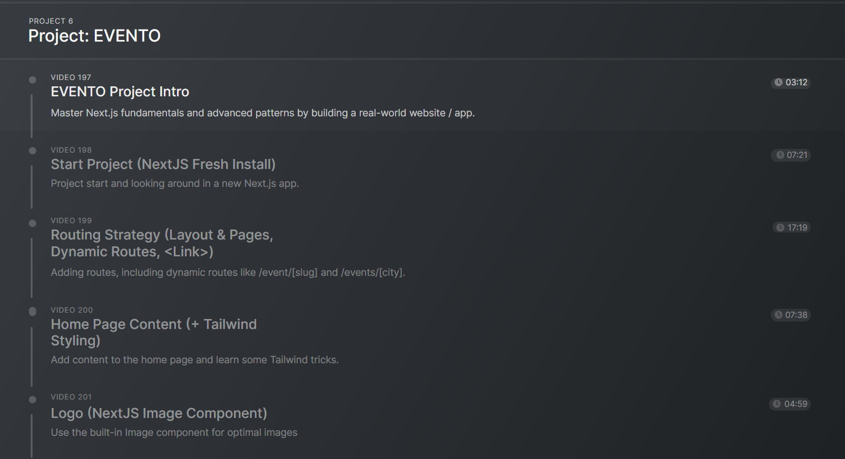Select the timeline dot for Video 201
Screen dimensions: 845x459
[x=33, y=400]
